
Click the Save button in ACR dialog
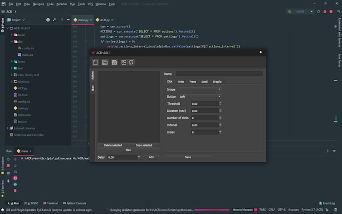[x=188, y=157]
